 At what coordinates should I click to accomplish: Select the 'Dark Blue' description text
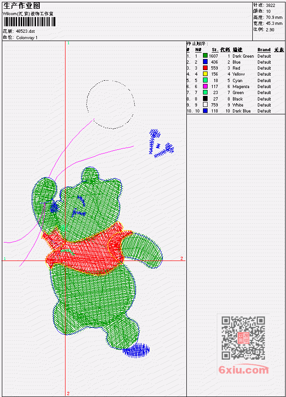tap(241, 111)
